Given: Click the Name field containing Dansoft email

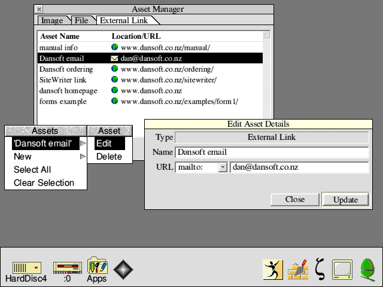Looking at the screenshot, I should click(x=272, y=152).
